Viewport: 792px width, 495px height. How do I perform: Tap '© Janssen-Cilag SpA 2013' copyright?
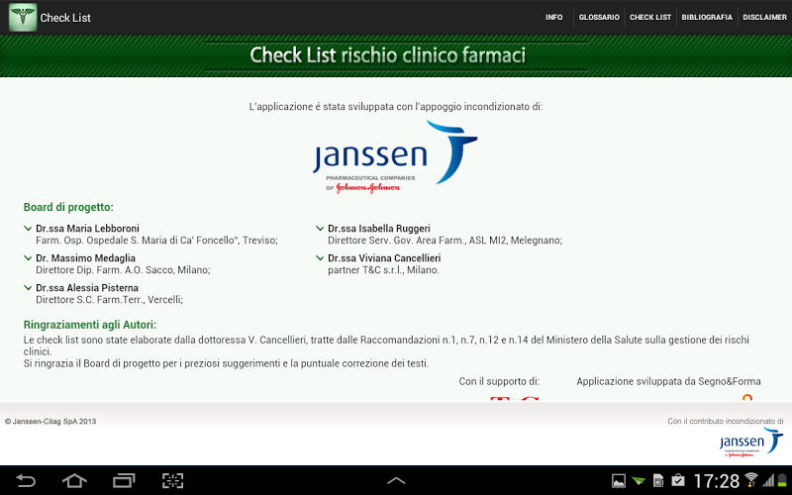[x=50, y=422]
